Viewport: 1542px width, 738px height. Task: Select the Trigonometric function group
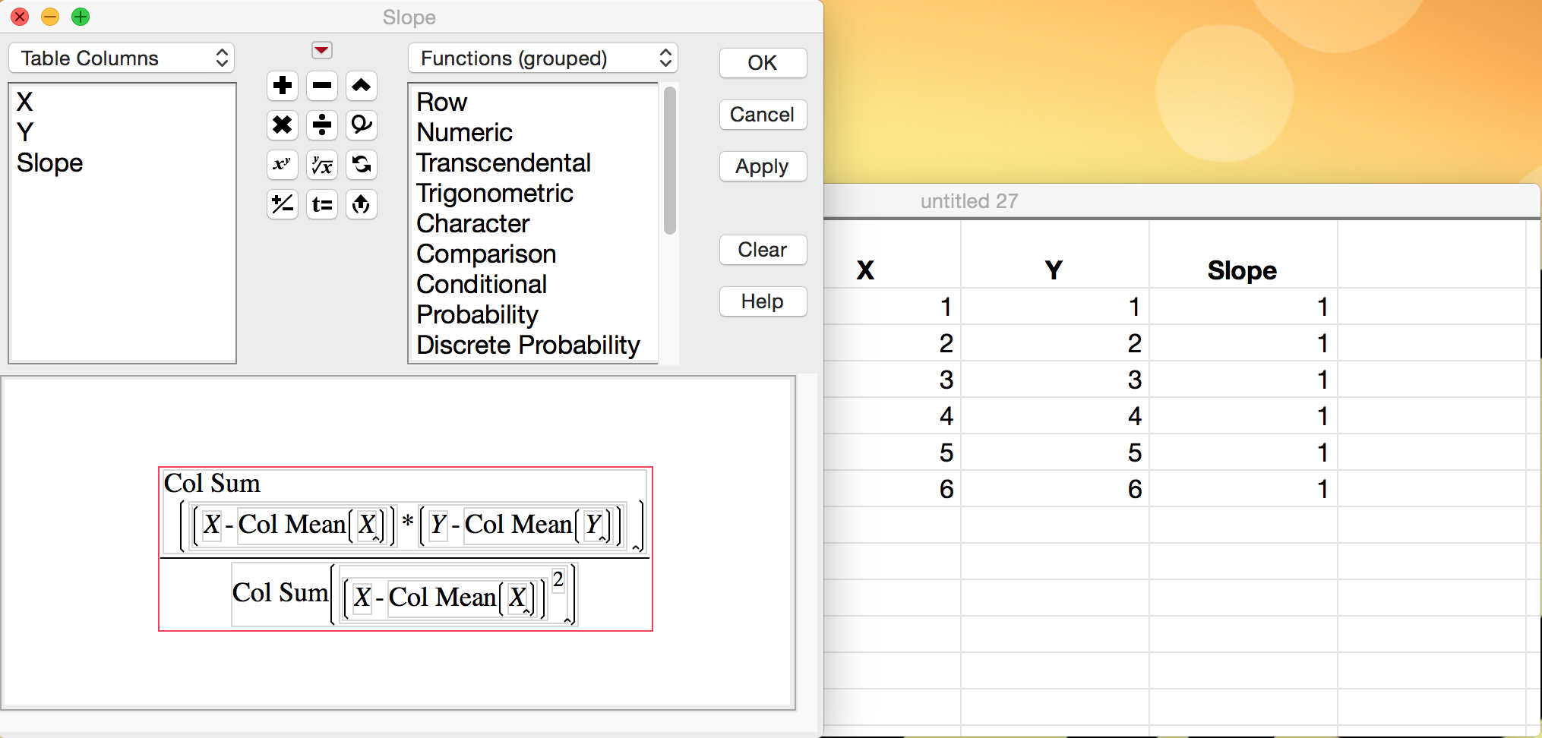495,194
